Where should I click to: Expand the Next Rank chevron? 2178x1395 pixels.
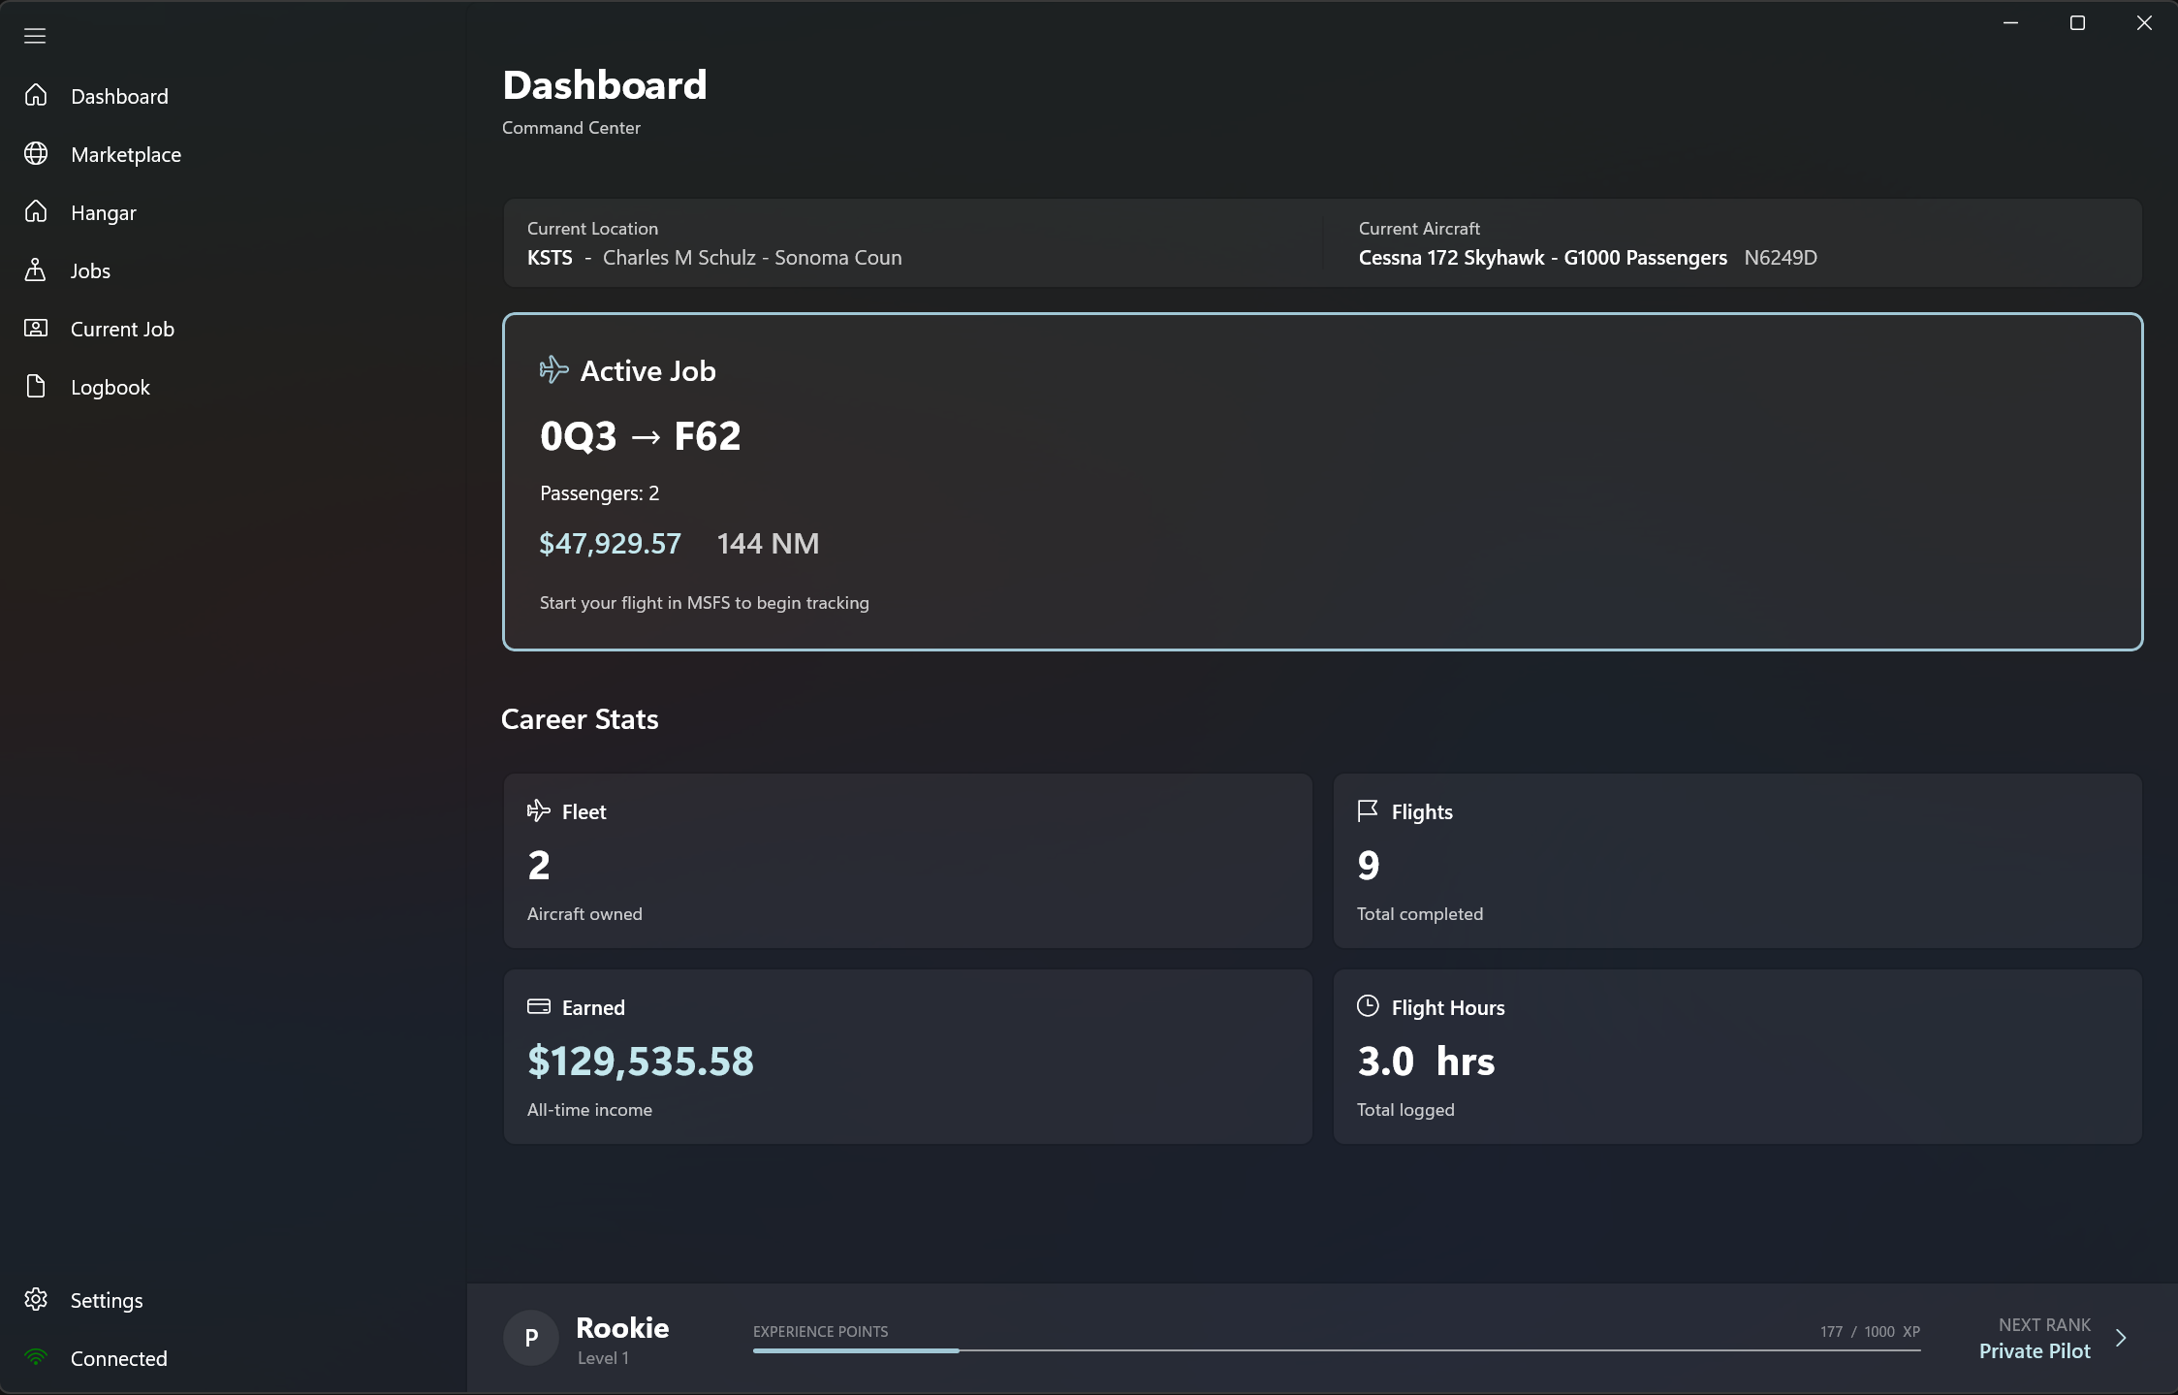[x=2121, y=1337]
